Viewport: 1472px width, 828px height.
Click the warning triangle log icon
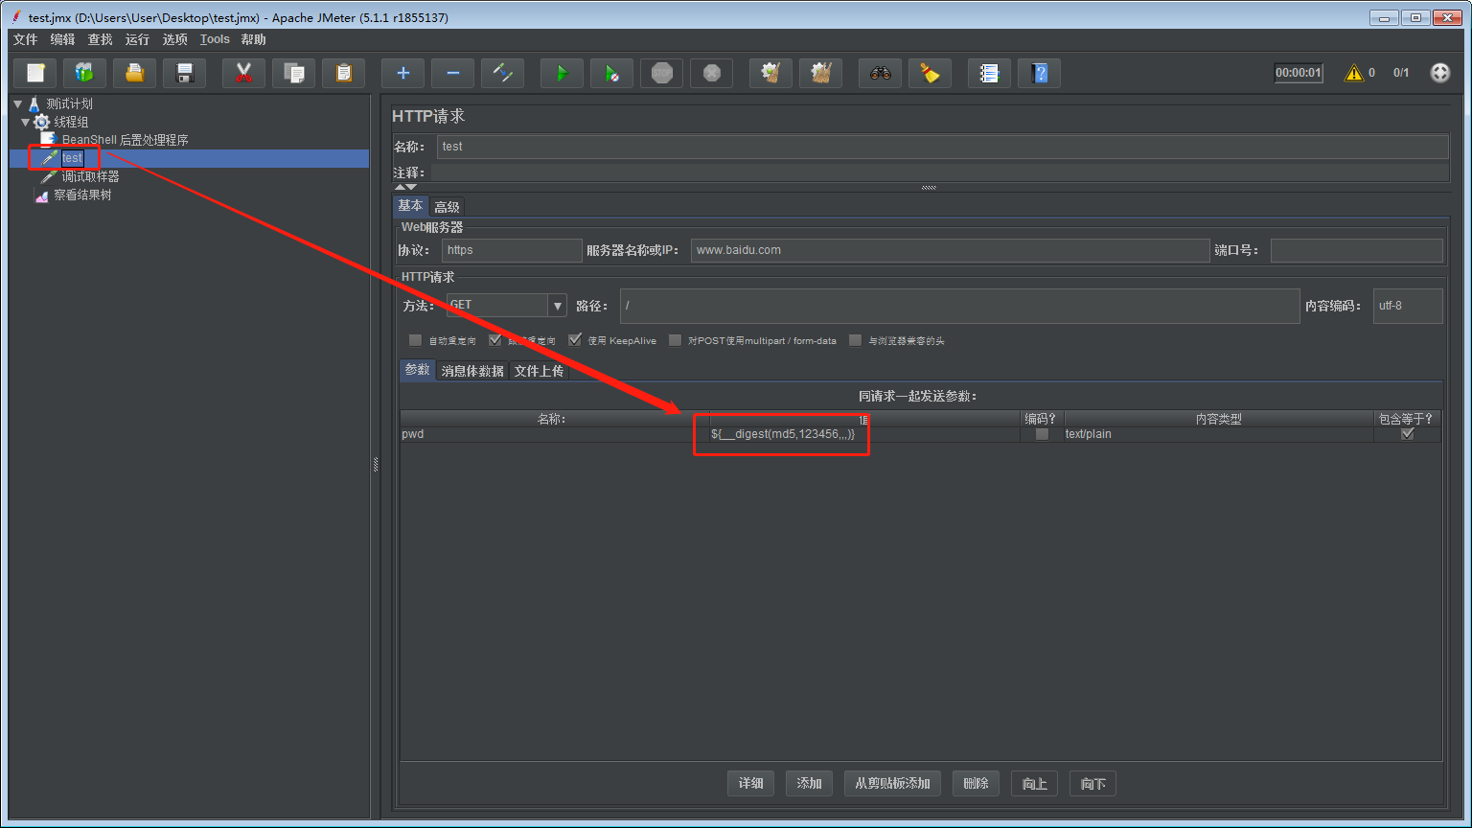click(1353, 73)
